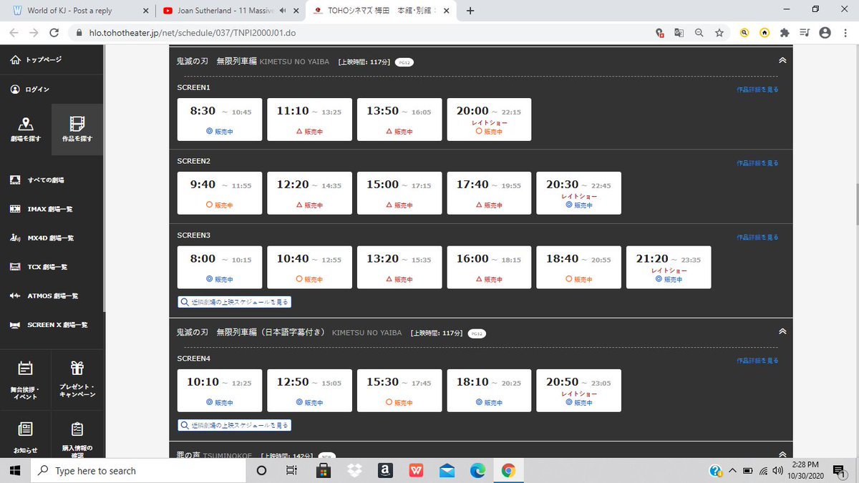Select the 13:50 showtime on SCREEN1

[x=399, y=119]
